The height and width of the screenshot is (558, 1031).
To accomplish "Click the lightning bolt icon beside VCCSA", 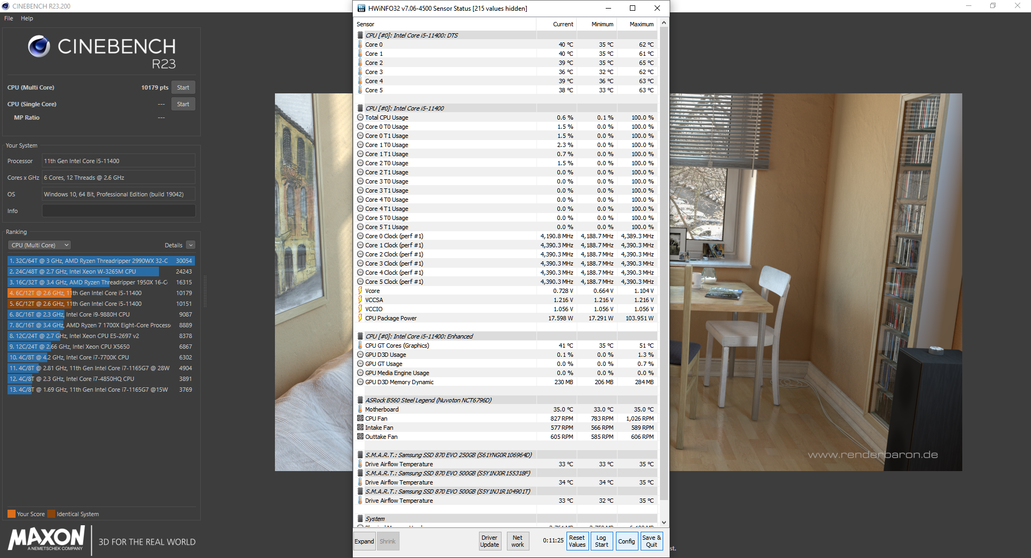I will (360, 300).
